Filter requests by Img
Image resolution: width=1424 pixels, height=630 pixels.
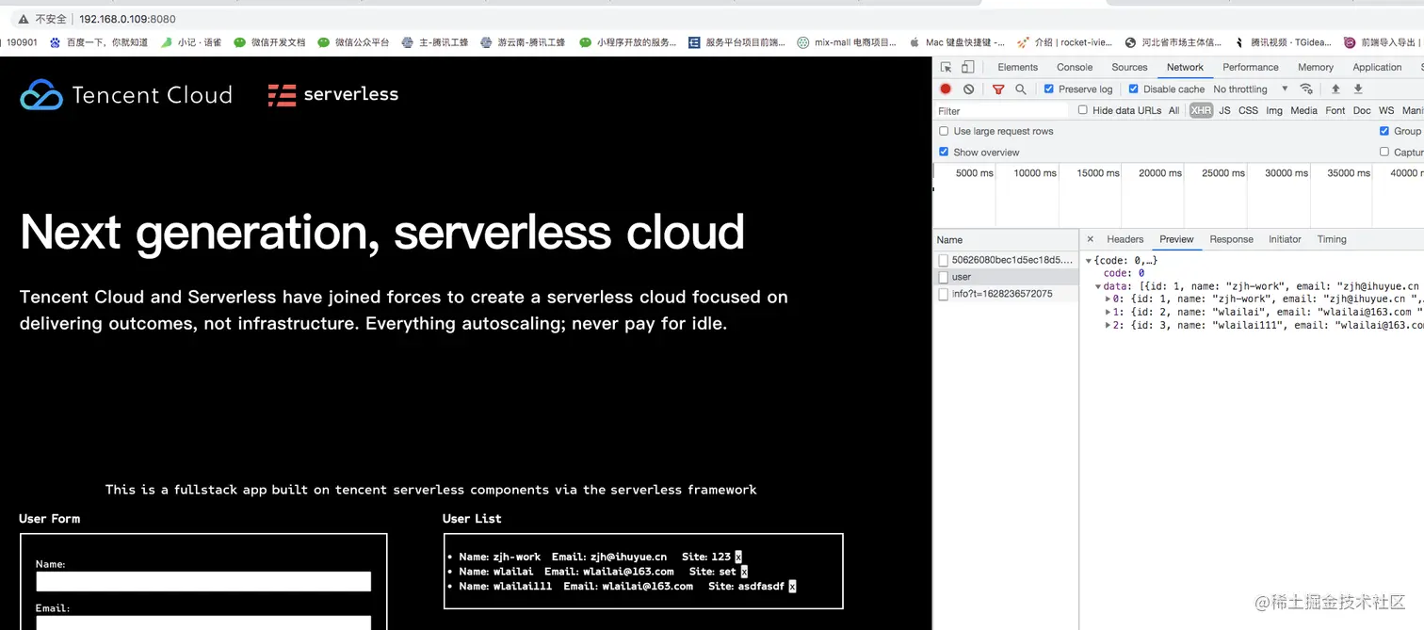click(1274, 110)
